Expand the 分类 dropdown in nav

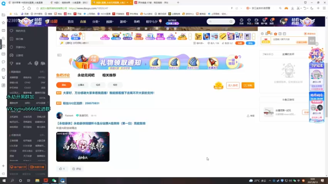tap(96, 22)
